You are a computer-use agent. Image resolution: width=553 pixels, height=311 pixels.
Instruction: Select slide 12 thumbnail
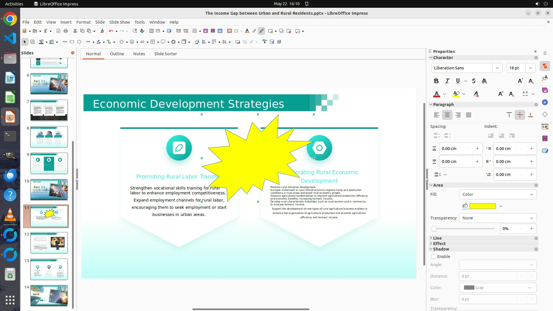[49, 243]
